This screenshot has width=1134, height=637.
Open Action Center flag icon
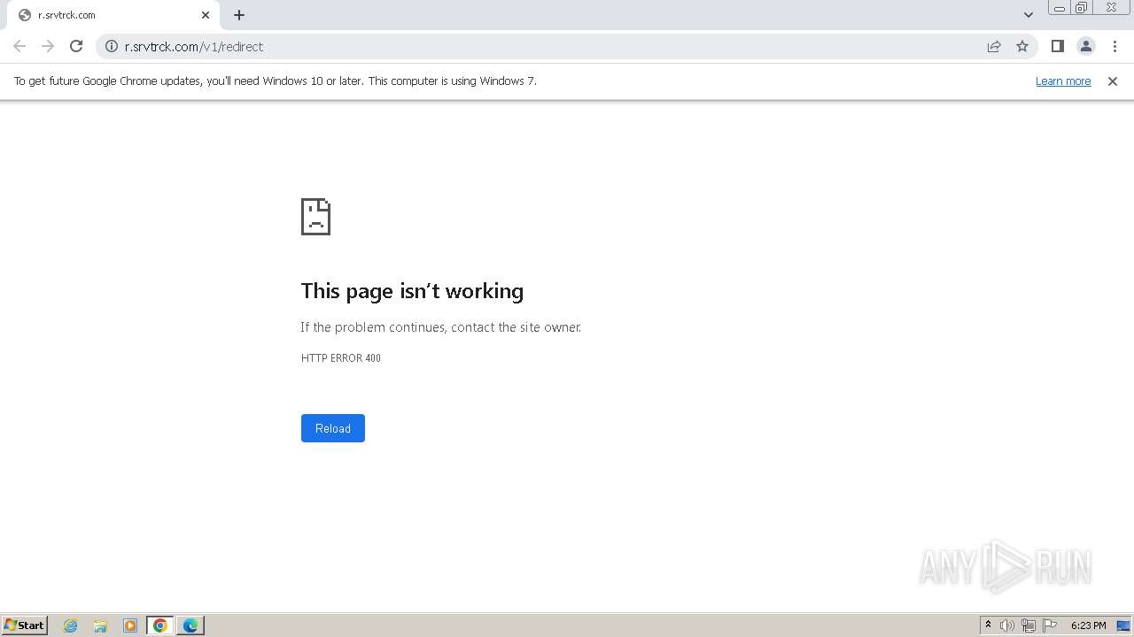click(x=1050, y=625)
